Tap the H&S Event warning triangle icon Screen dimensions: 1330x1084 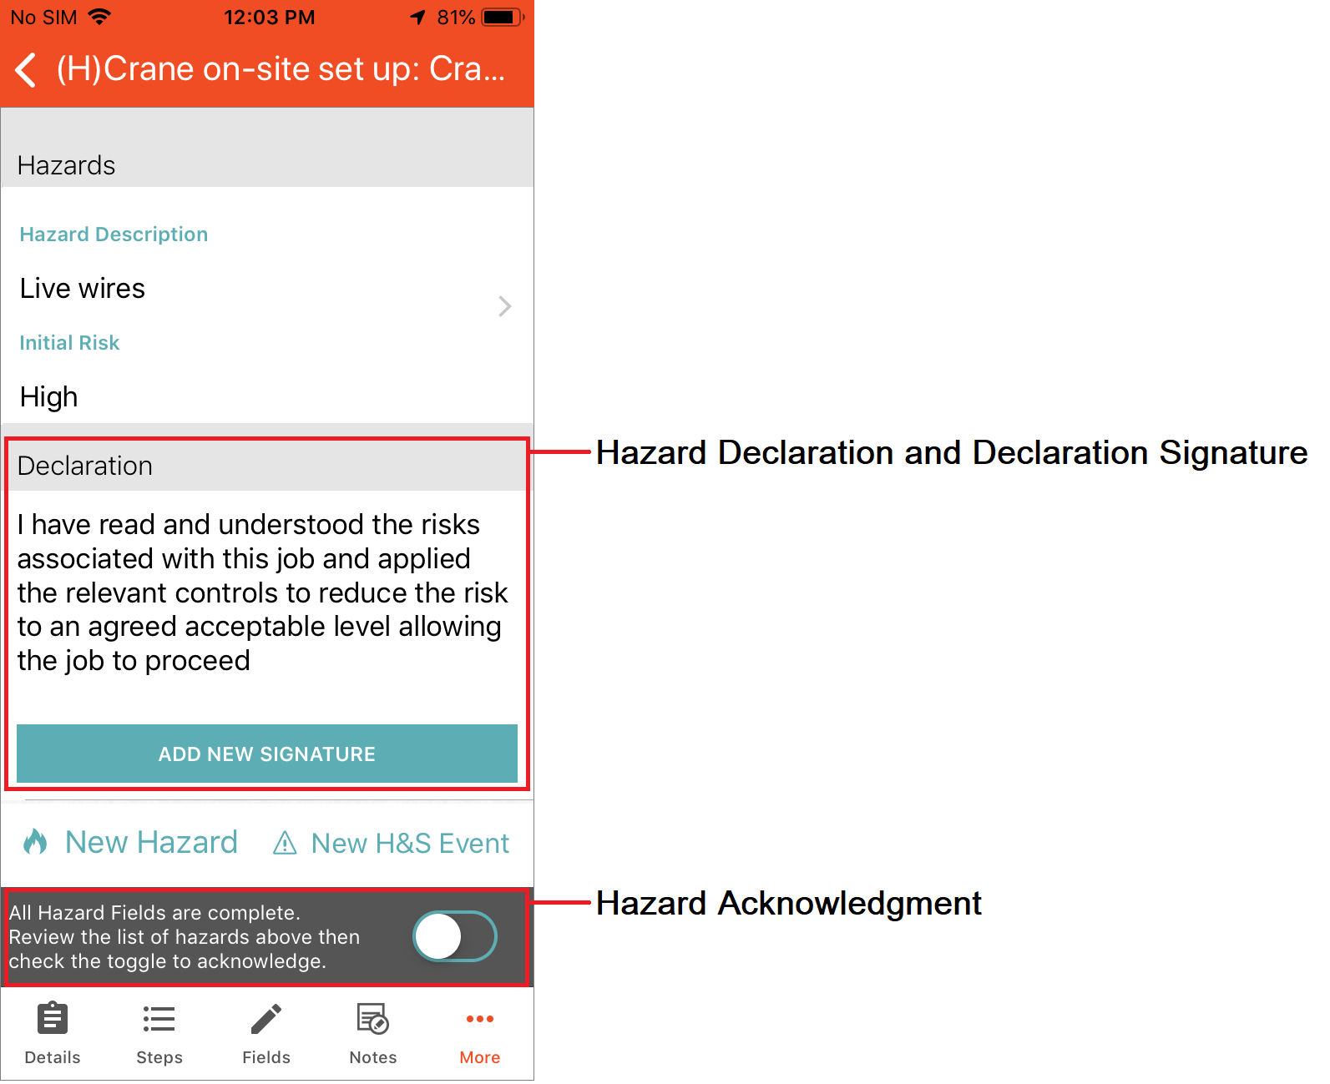coord(285,843)
